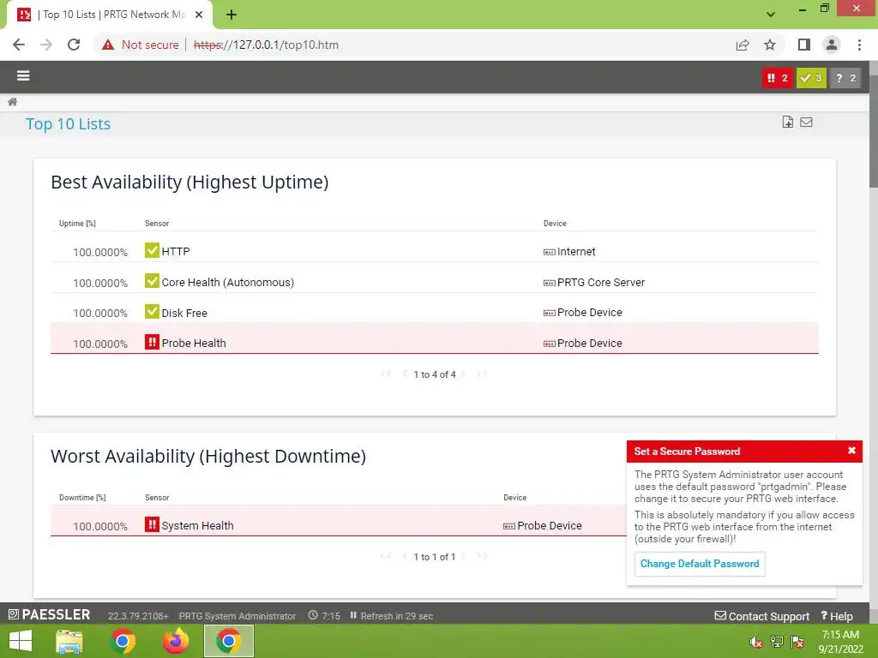Click the version number 22.3.79.2108+ in footer
878x658 pixels.
138,616
